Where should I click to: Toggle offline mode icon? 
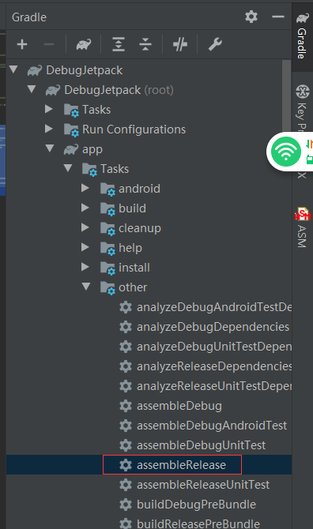coord(180,44)
